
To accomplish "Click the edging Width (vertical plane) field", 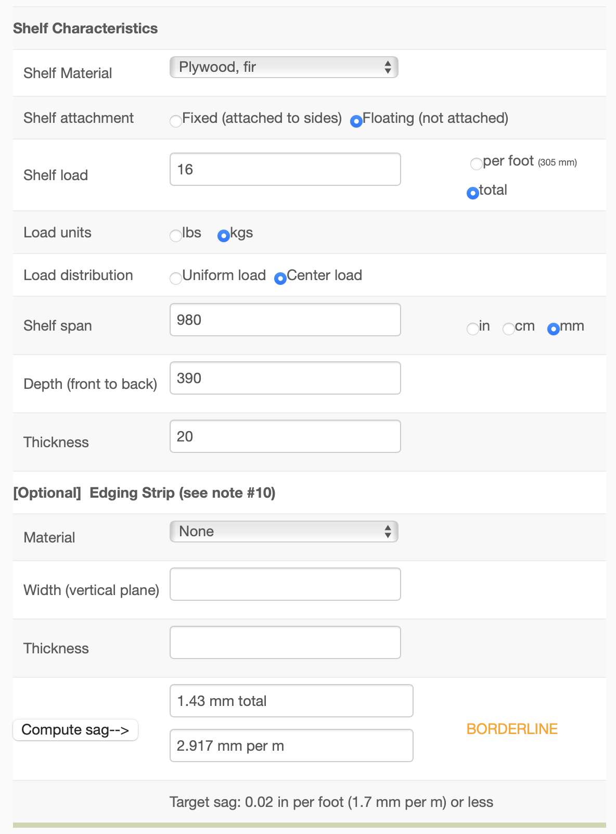I will pos(285,584).
